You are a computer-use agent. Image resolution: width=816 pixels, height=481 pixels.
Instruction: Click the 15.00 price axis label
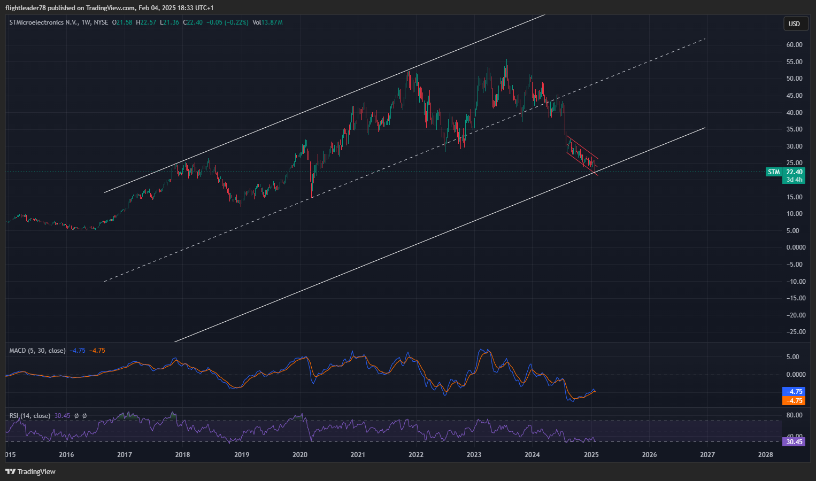point(794,197)
